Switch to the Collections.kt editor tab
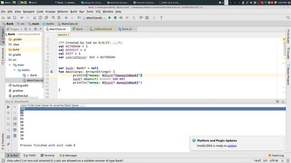 point(103,29)
